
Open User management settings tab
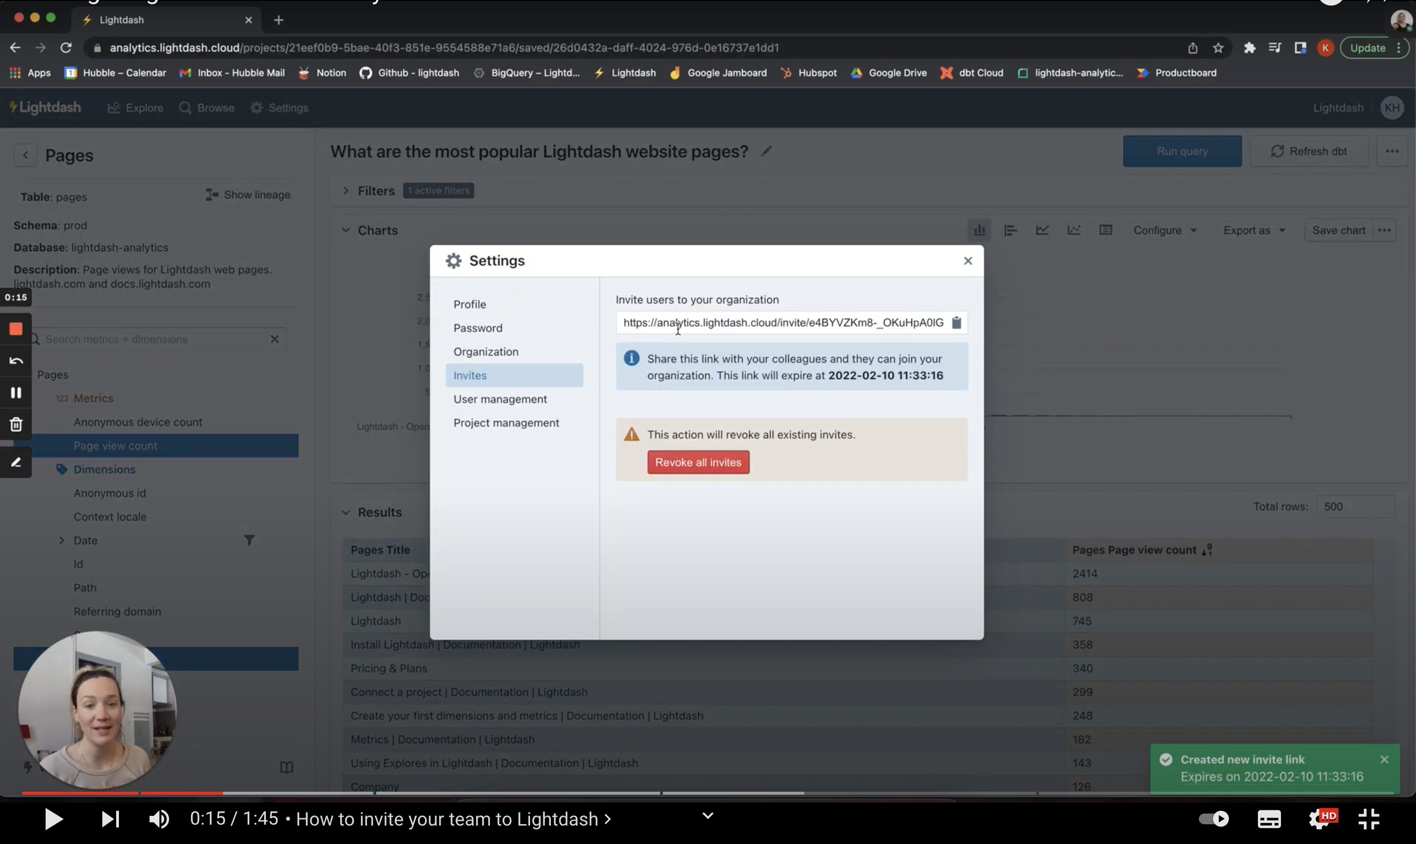(500, 399)
